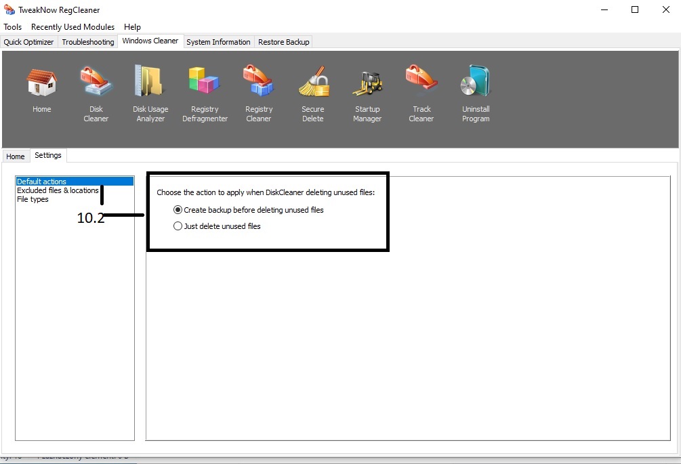681x464 pixels.
Task: Switch to the Quick Optimizer tab
Action: tap(28, 42)
